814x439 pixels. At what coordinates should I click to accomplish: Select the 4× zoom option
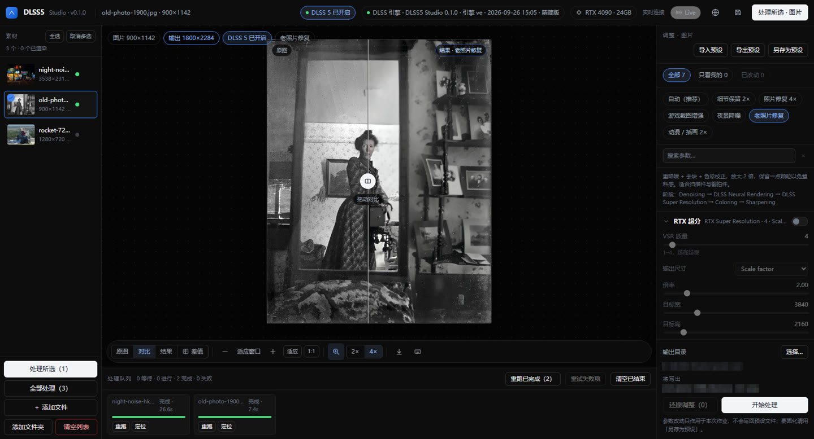click(x=373, y=352)
